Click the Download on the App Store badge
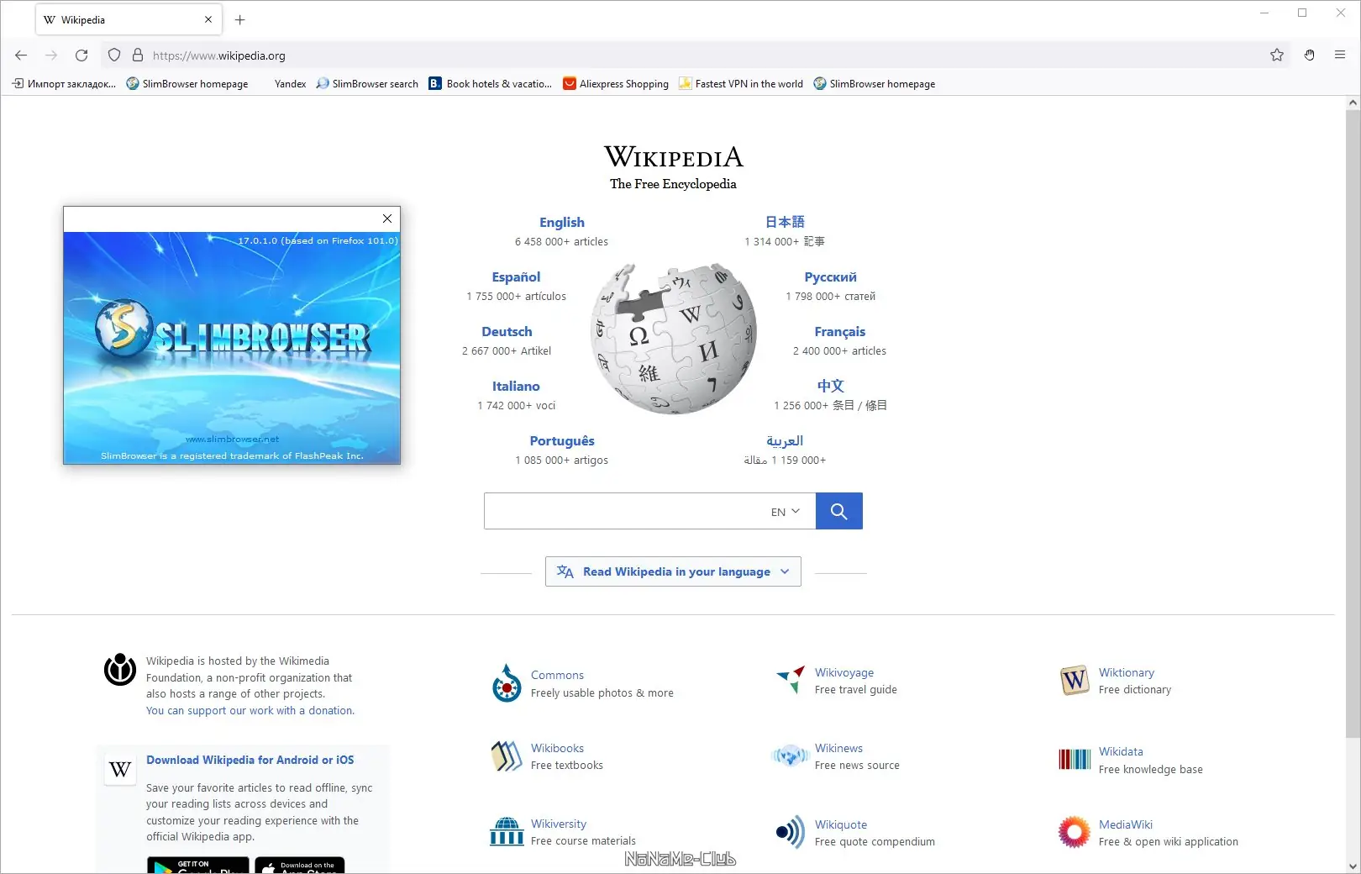This screenshot has width=1361, height=874. [x=300, y=866]
